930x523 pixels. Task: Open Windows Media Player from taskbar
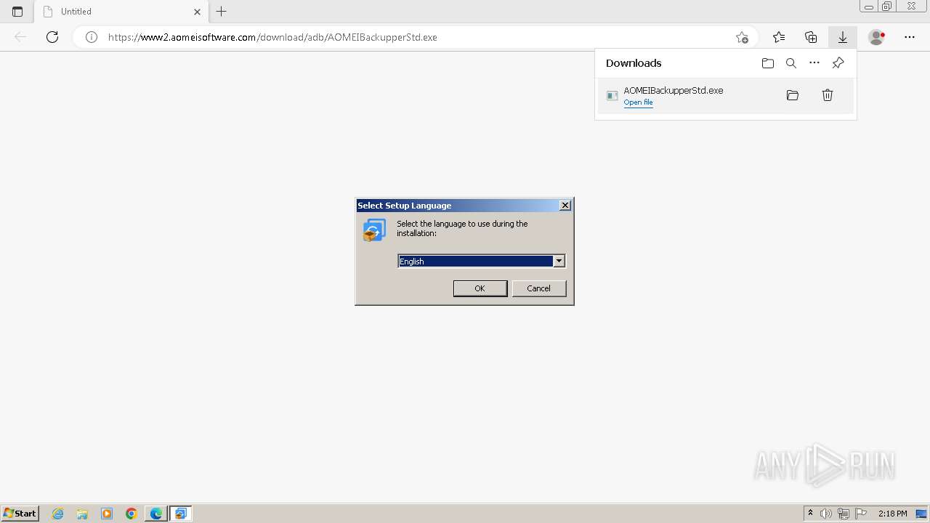[x=107, y=514]
